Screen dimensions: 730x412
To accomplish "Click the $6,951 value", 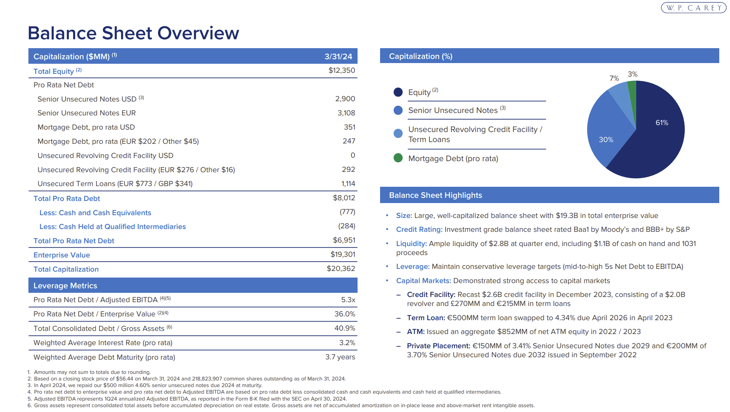I will tap(344, 240).
